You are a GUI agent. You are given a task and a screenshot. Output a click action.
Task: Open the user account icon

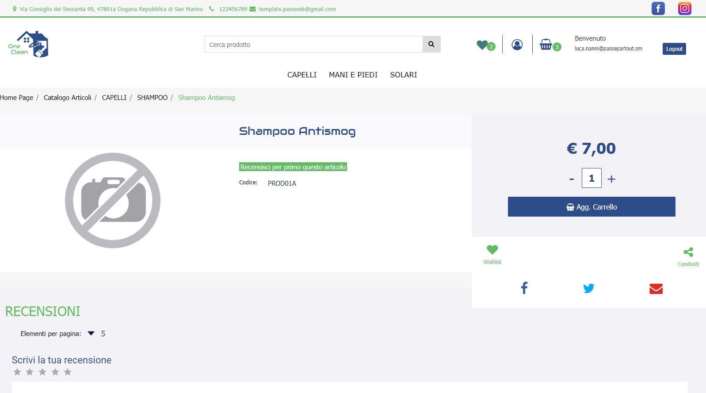[x=517, y=45]
